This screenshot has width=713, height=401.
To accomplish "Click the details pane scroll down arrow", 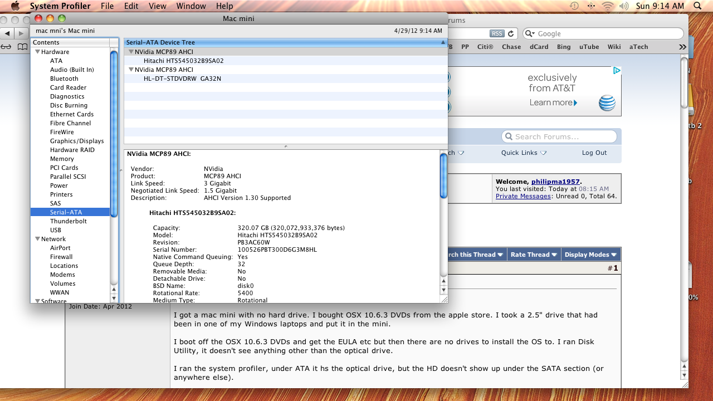I will [x=444, y=290].
